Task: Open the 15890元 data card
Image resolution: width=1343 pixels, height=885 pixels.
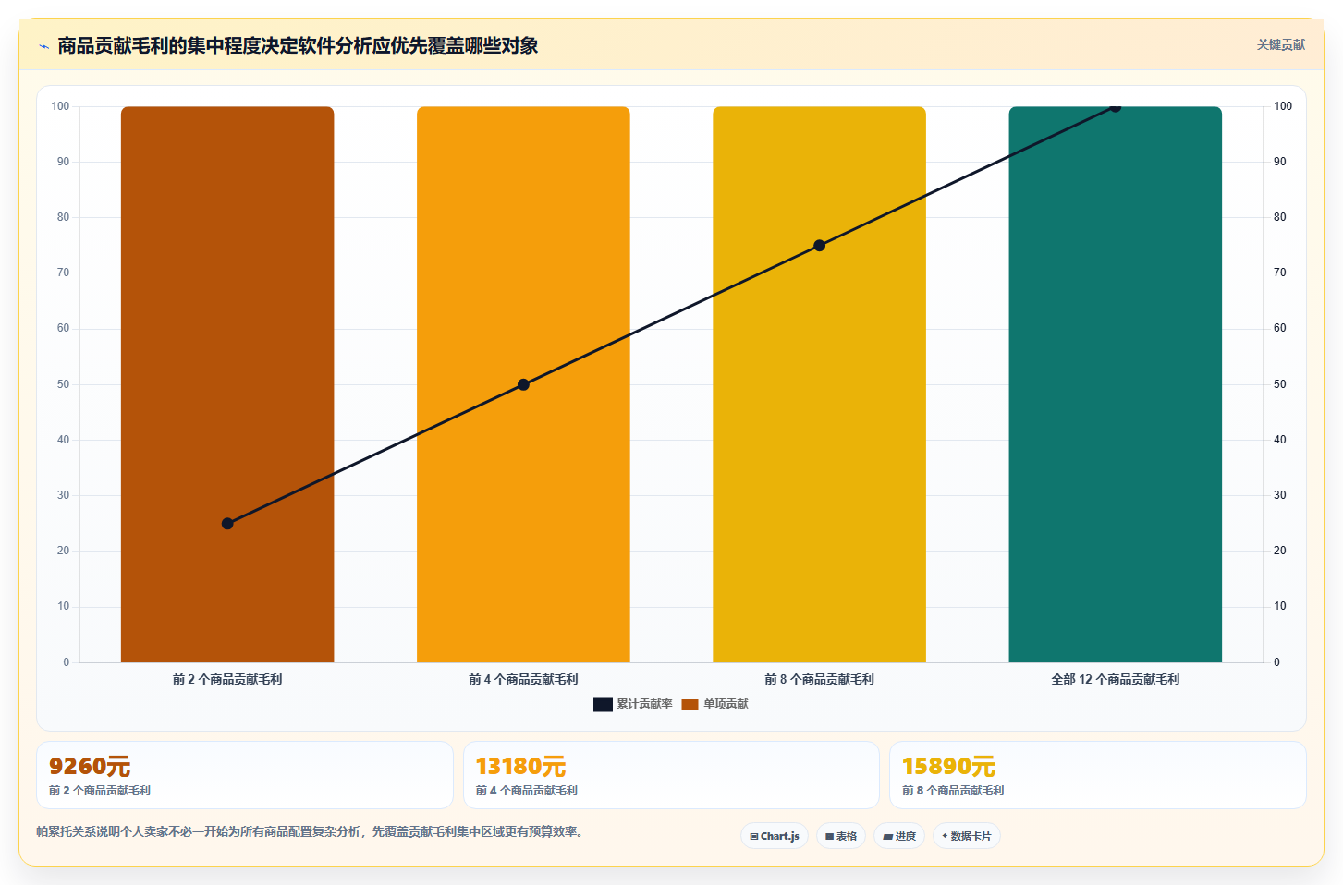Action: tap(1098, 775)
